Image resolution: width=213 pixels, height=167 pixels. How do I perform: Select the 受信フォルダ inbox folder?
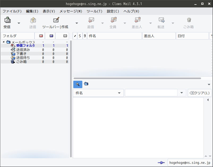25,46
